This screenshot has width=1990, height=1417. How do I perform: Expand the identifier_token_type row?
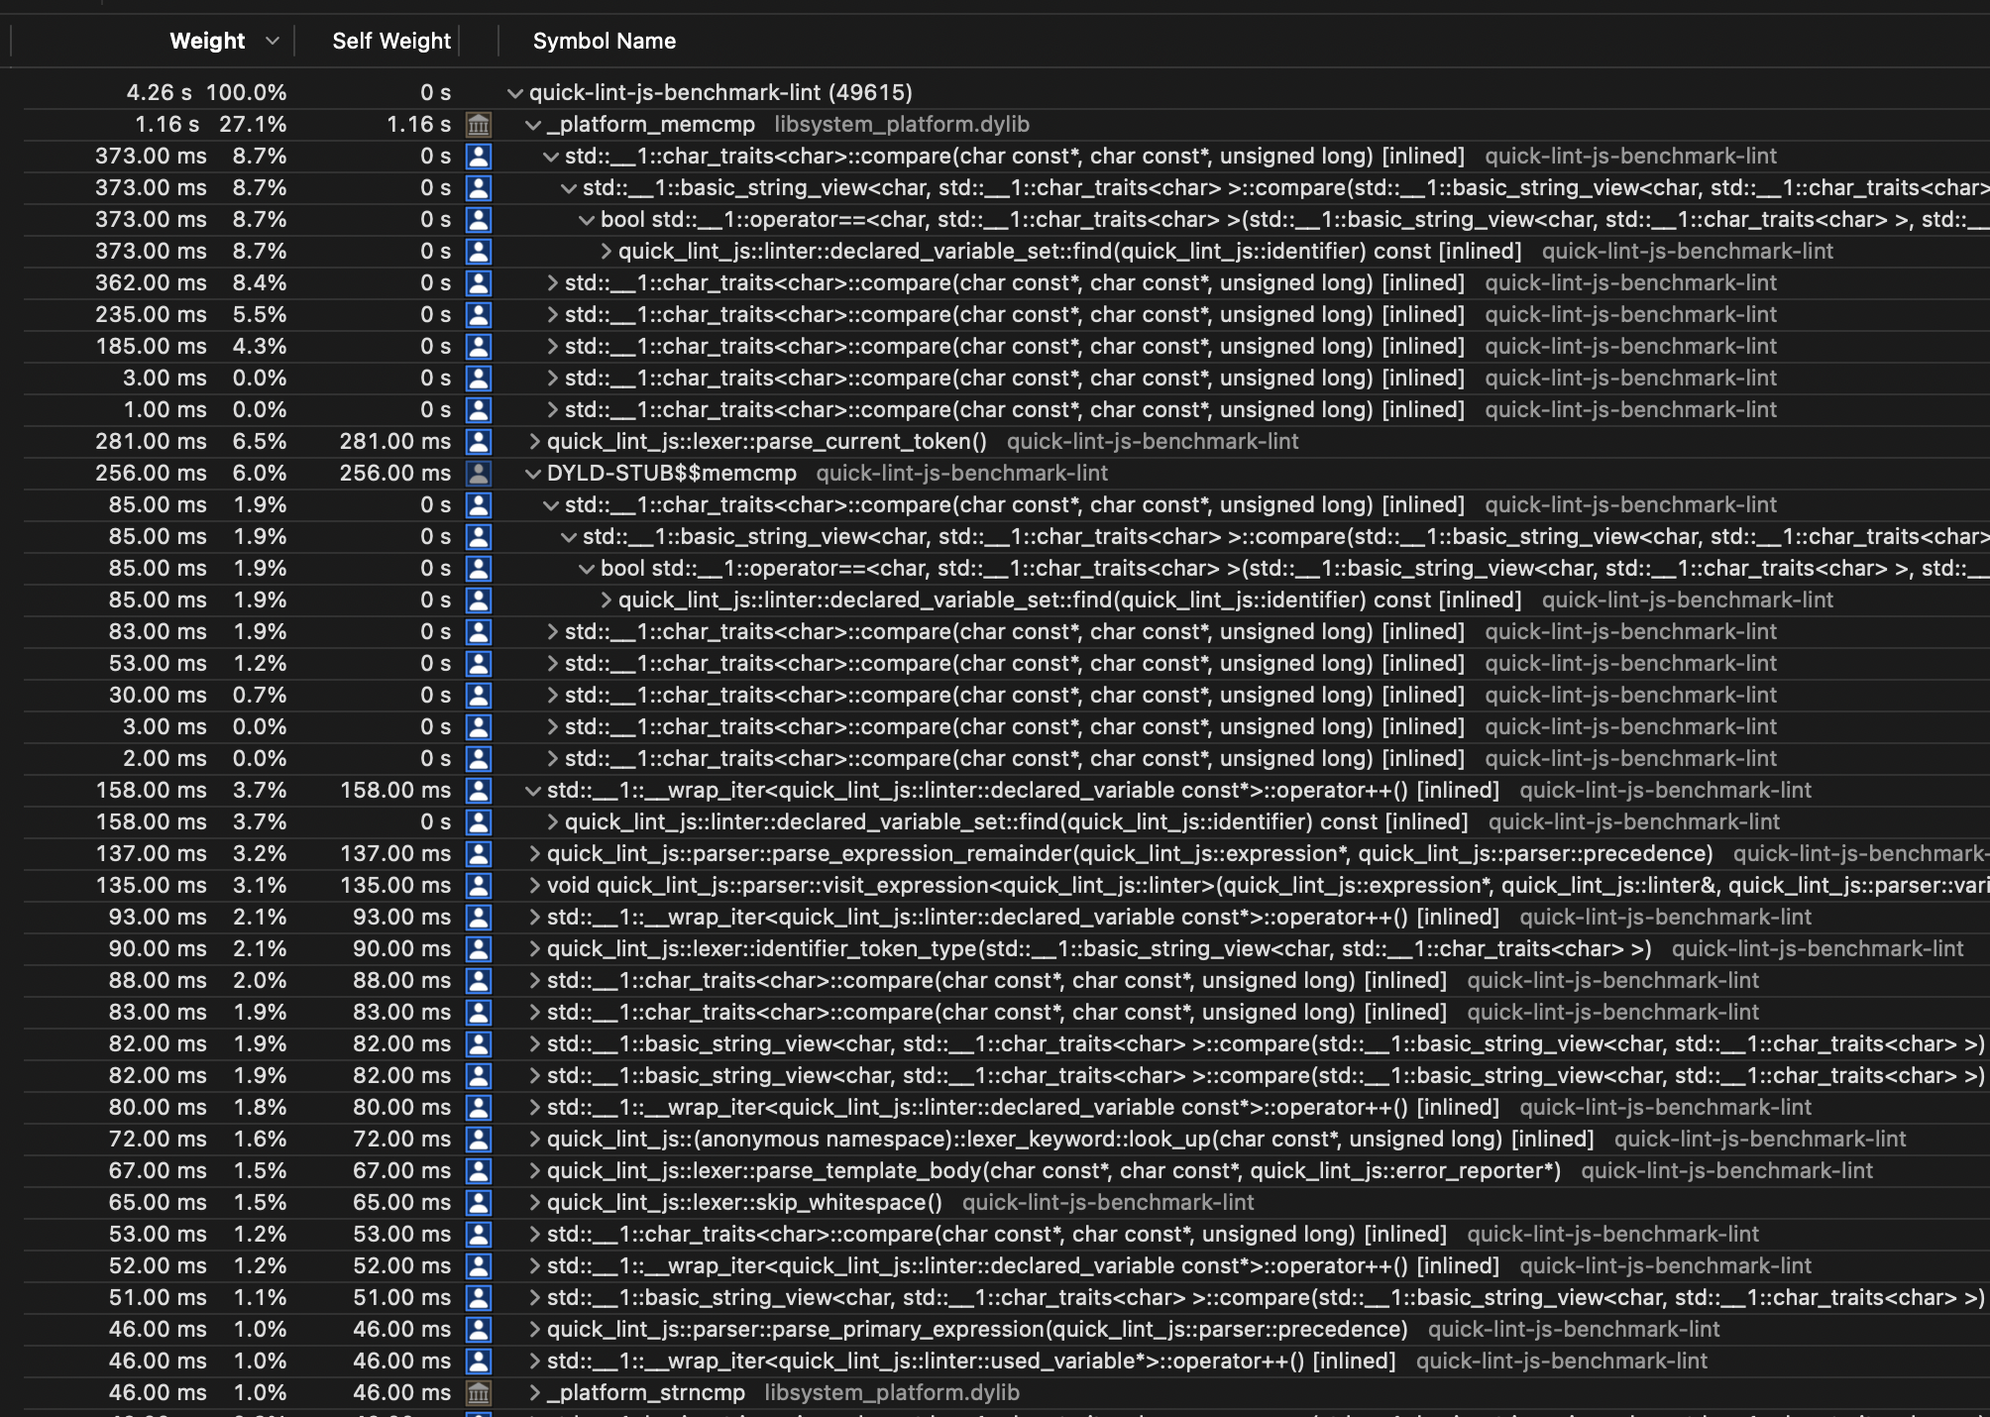(x=534, y=948)
